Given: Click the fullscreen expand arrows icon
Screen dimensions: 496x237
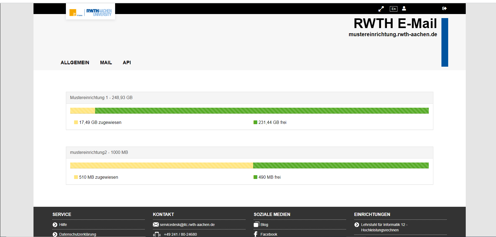Looking at the screenshot, I should (381, 9).
